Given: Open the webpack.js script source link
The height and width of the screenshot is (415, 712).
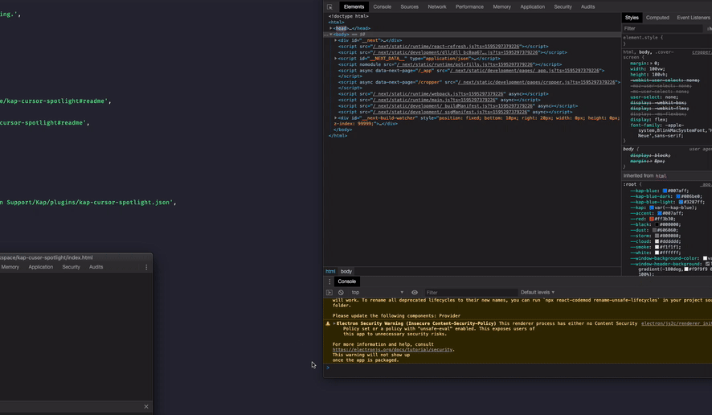Looking at the screenshot, I should coord(439,94).
